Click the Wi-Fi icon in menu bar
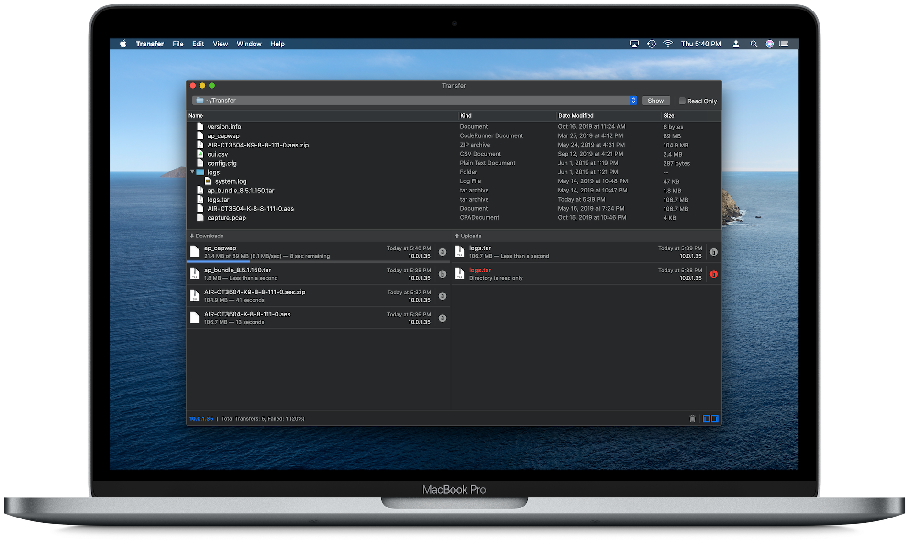 coord(668,44)
